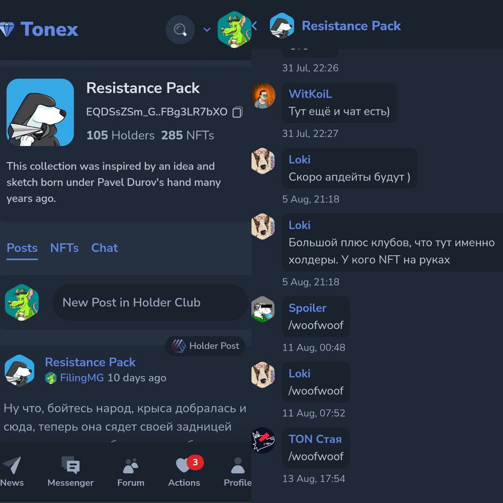Copy the collection address EQDSsZSm_G..FBg3LR7bXO
This screenshot has width=503, height=503.
pos(238,112)
